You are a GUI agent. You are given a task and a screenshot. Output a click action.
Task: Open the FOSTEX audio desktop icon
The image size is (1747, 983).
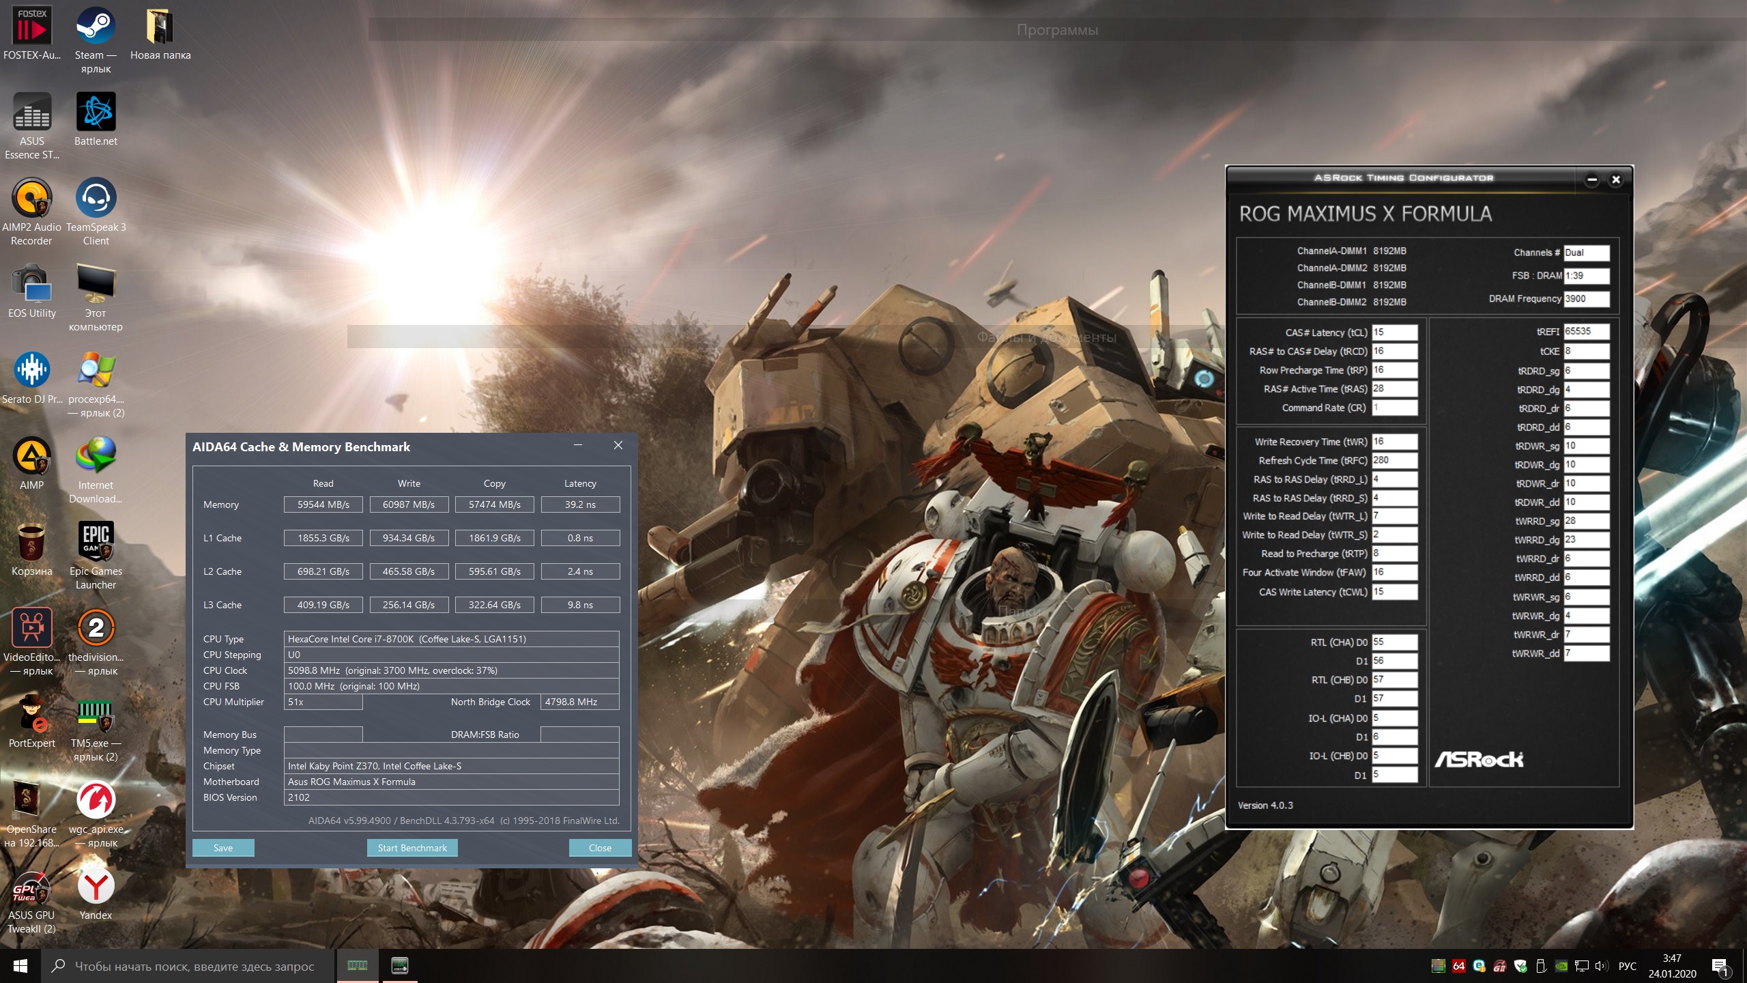pyautogui.click(x=31, y=27)
